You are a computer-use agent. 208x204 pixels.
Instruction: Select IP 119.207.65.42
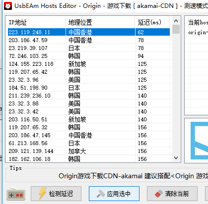pyautogui.click(x=28, y=72)
